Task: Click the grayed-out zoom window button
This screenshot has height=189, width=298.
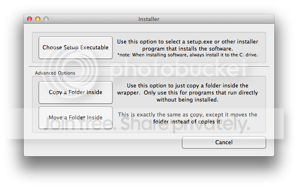Action: [46, 19]
